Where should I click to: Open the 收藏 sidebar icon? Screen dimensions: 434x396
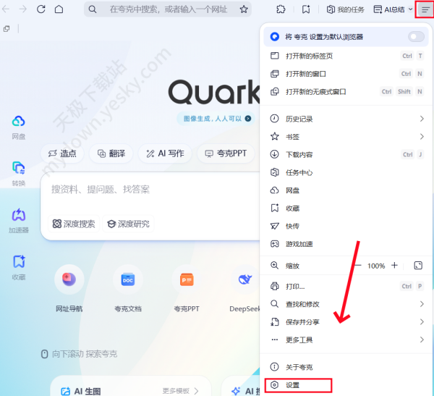point(19,261)
